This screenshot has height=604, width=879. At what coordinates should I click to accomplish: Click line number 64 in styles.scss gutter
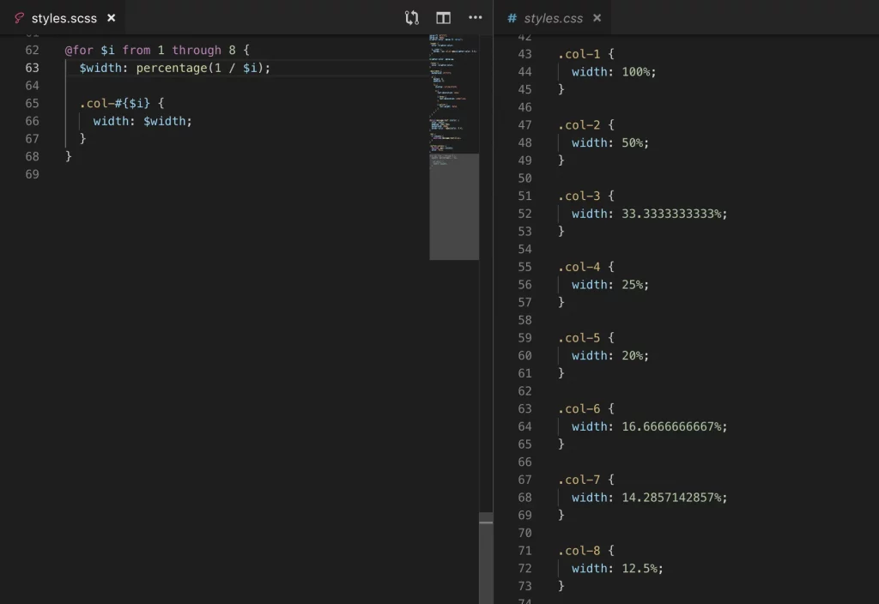click(x=32, y=86)
